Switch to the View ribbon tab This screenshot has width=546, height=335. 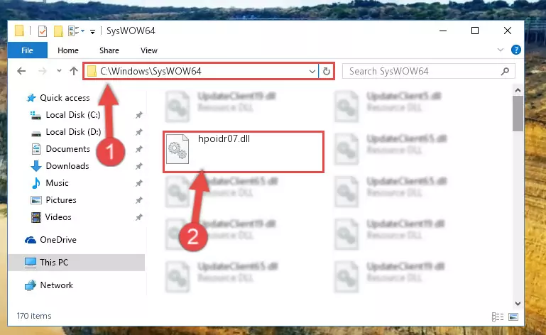click(x=149, y=50)
